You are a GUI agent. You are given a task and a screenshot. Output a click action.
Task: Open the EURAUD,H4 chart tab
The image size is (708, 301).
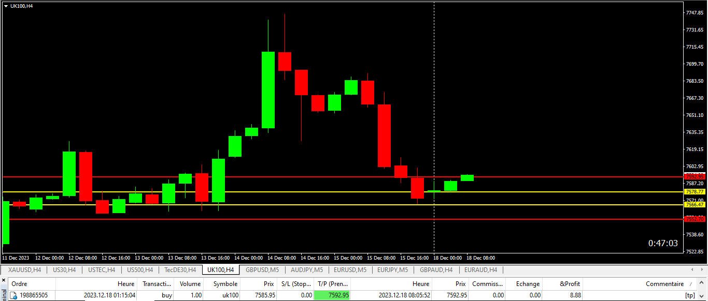(x=480, y=269)
